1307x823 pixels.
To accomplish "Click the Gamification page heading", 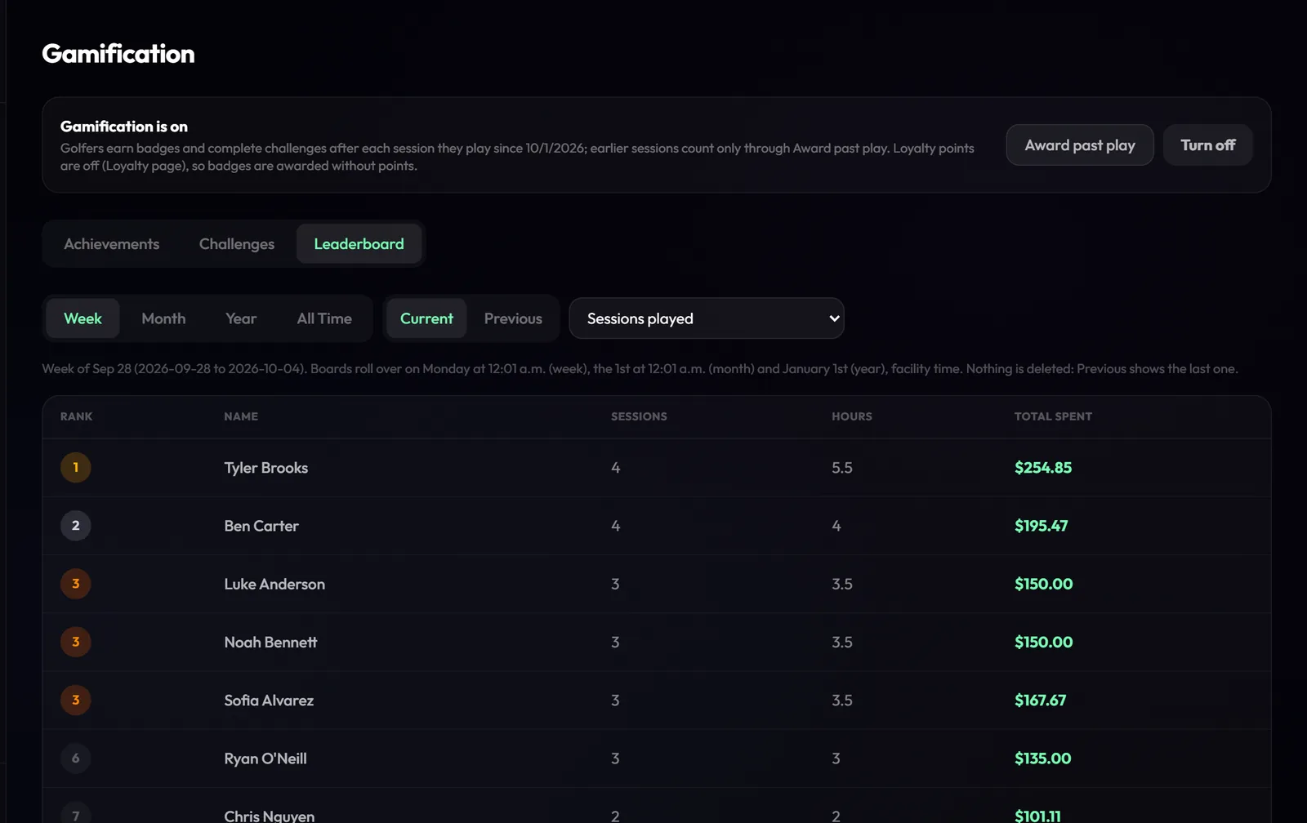I will (118, 54).
